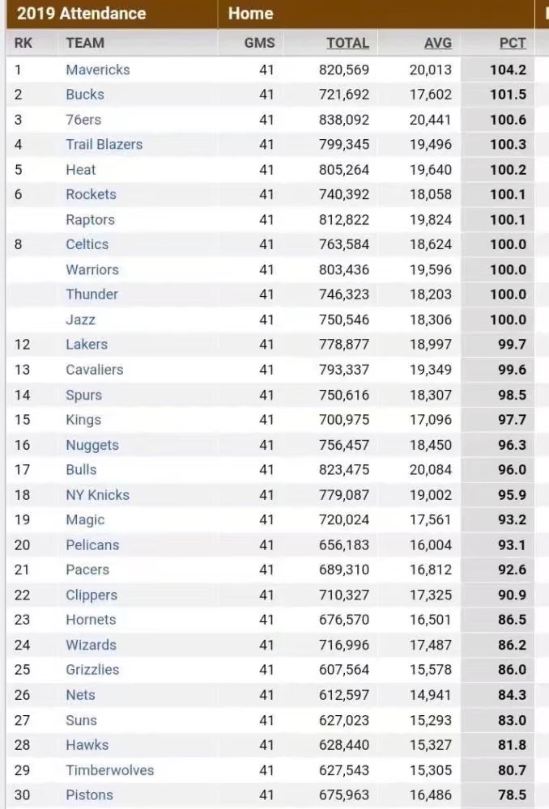The image size is (549, 809).
Task: Click the Pelicans team link
Action: click(92, 545)
